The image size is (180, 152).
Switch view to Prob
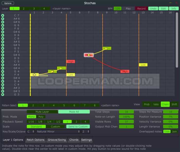tap(147, 104)
